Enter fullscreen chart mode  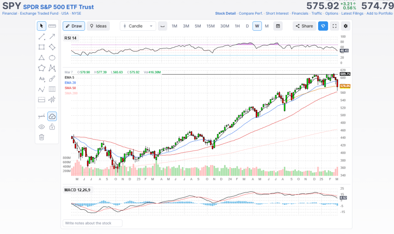pos(334,26)
